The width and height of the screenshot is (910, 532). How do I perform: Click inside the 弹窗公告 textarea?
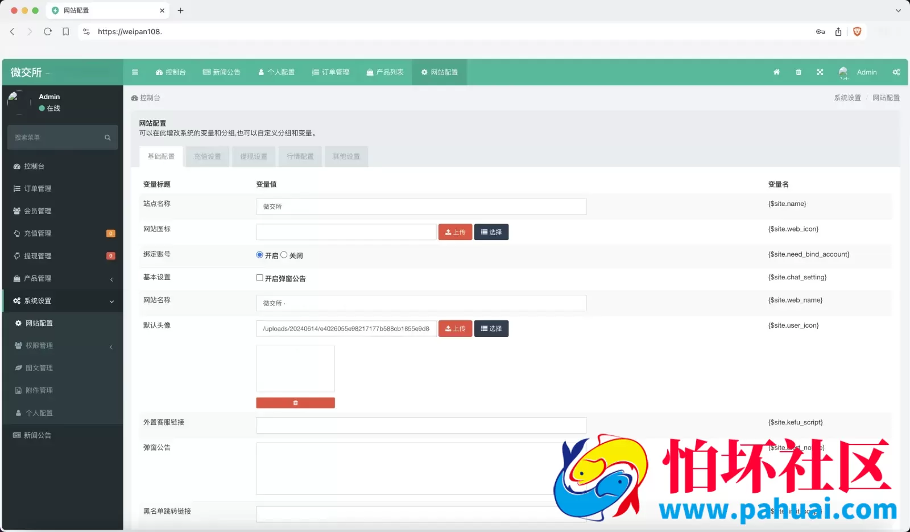[x=421, y=469]
